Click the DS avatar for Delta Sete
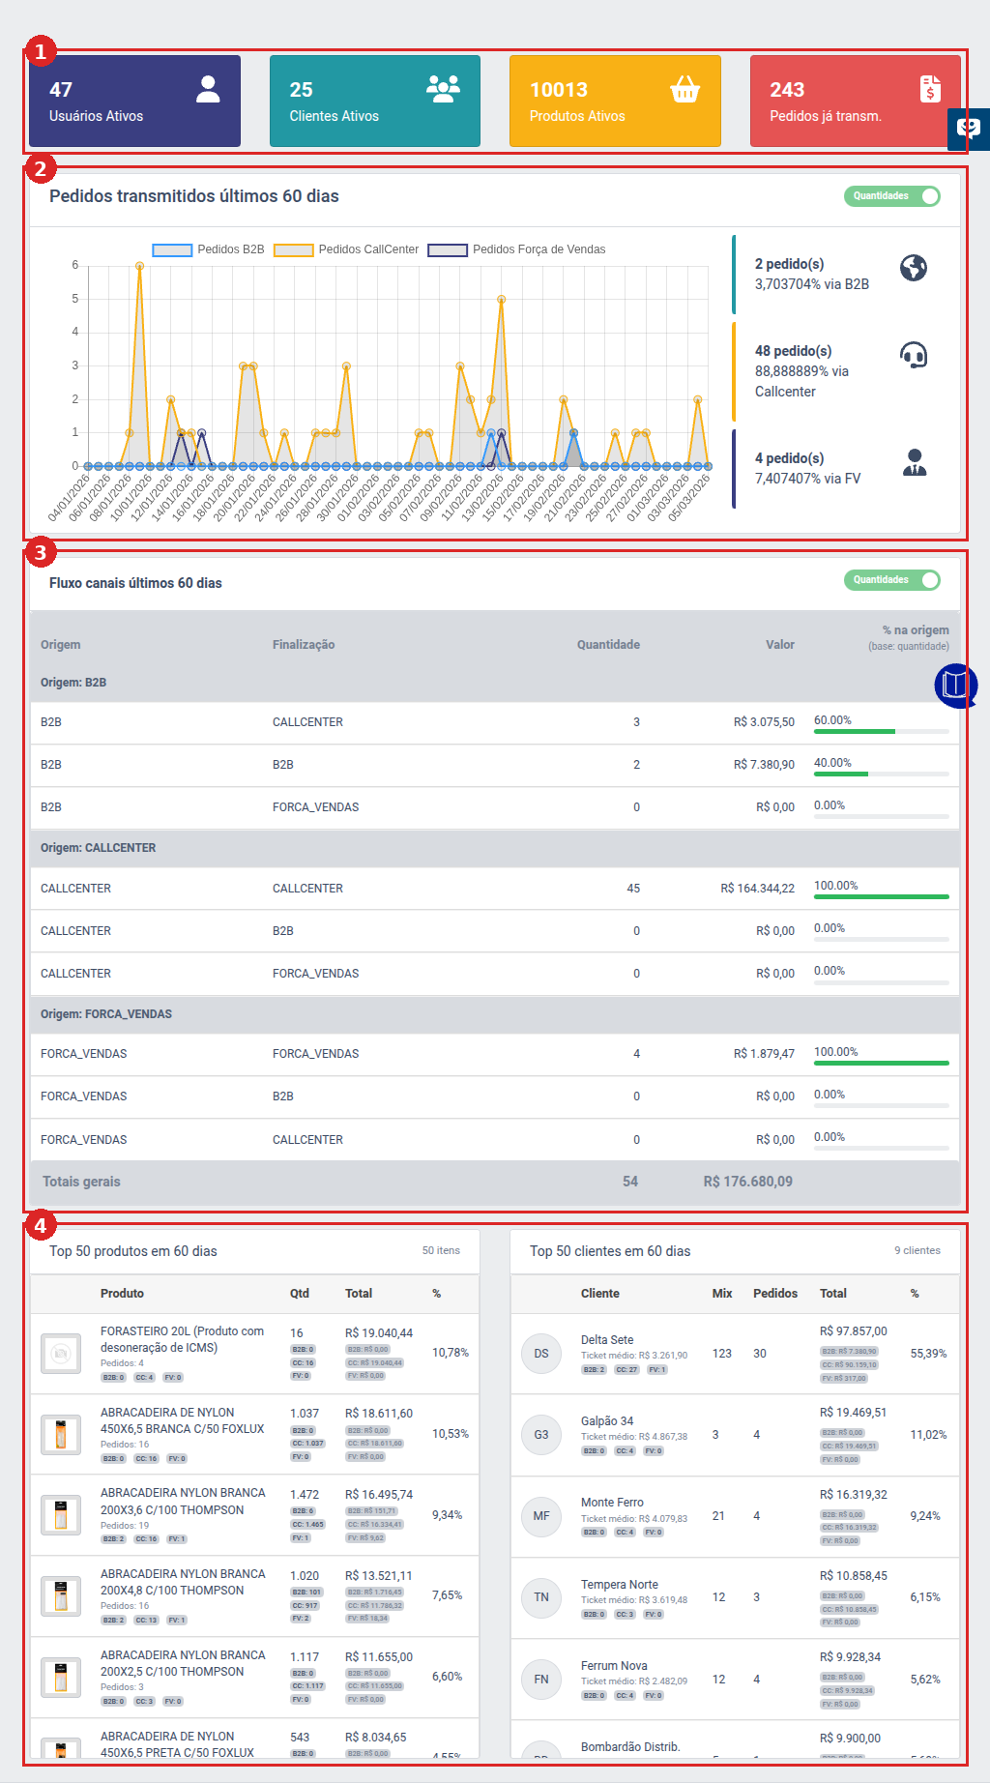 (x=541, y=1354)
